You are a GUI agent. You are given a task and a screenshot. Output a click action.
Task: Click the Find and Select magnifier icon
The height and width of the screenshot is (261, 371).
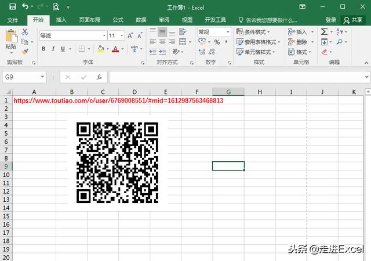tap(340, 42)
